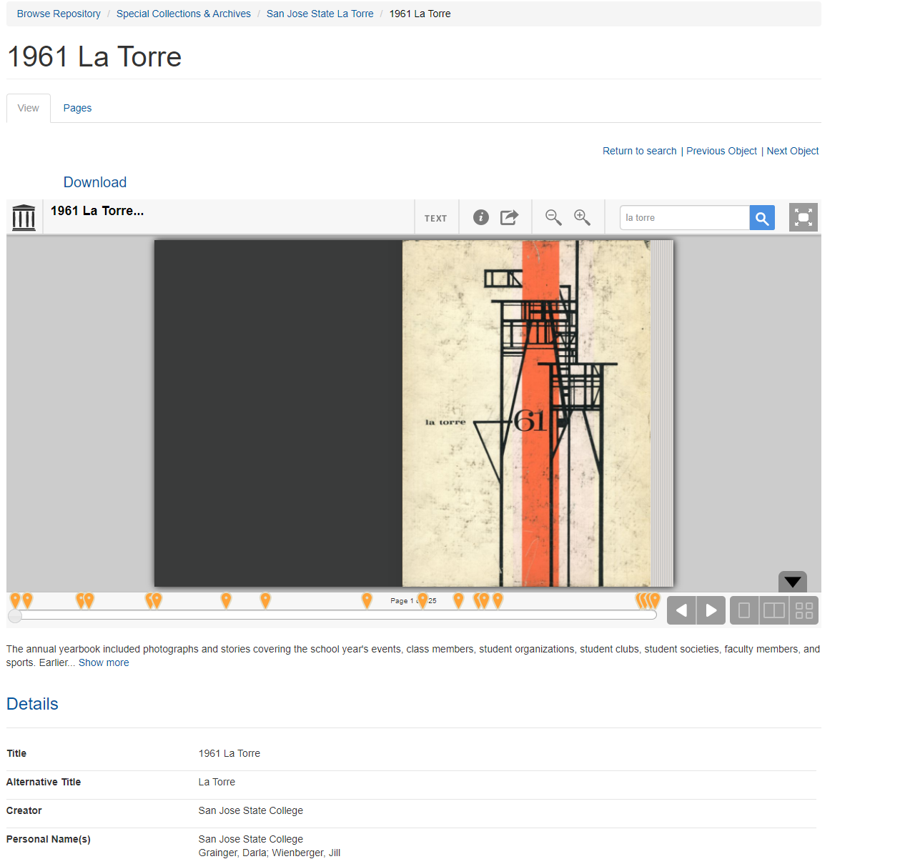900x864 pixels.
Task: Open the book info icon
Action: point(481,217)
